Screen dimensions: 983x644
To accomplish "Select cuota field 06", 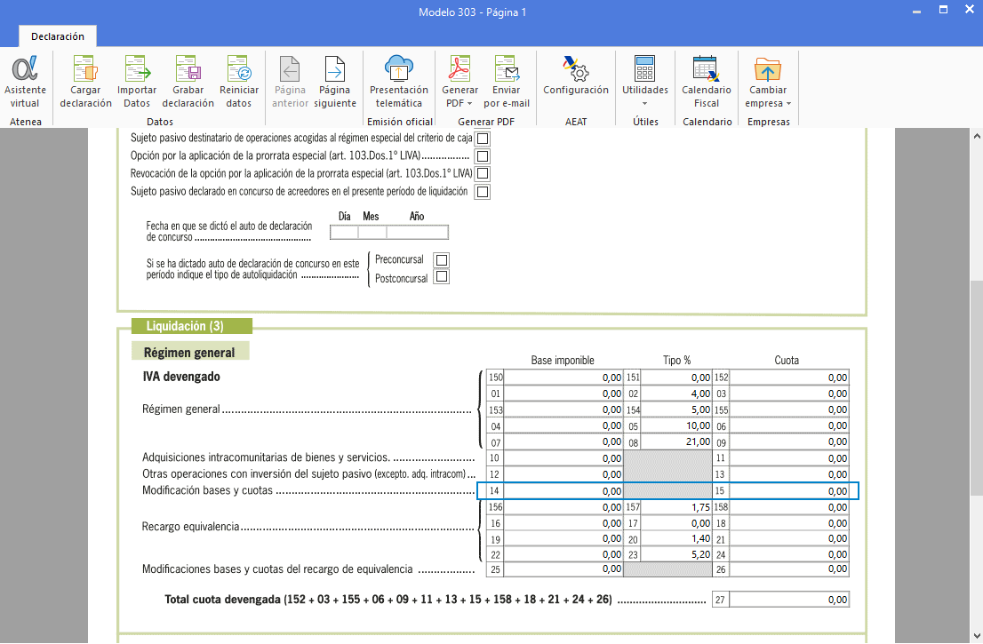I will pos(789,426).
